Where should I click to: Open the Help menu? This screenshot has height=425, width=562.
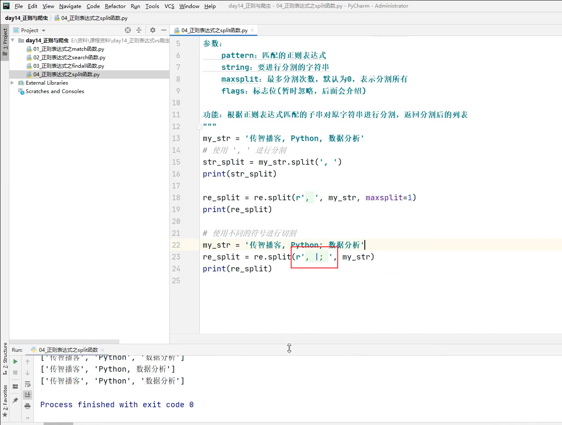[210, 6]
